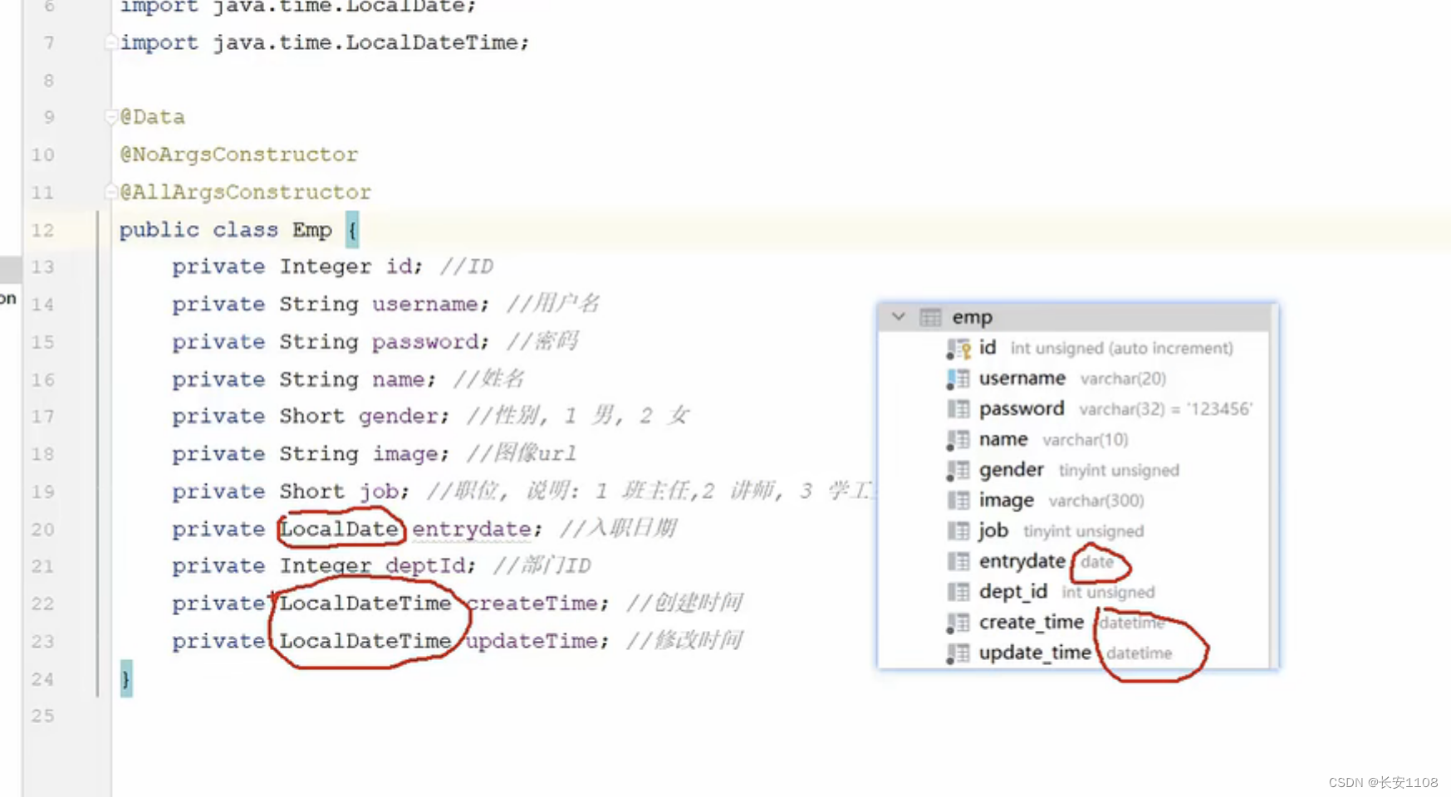Click the job field name in code

pos(379,491)
